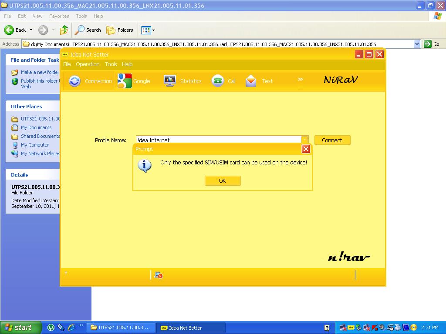Click the Search magnifier in Explorer toolbar
This screenshot has width=446, height=334.
[80, 30]
